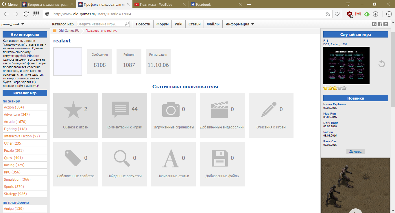This screenshot has height=213, width=395.
Task: Open the browser downloads button
Action: coord(389,14)
